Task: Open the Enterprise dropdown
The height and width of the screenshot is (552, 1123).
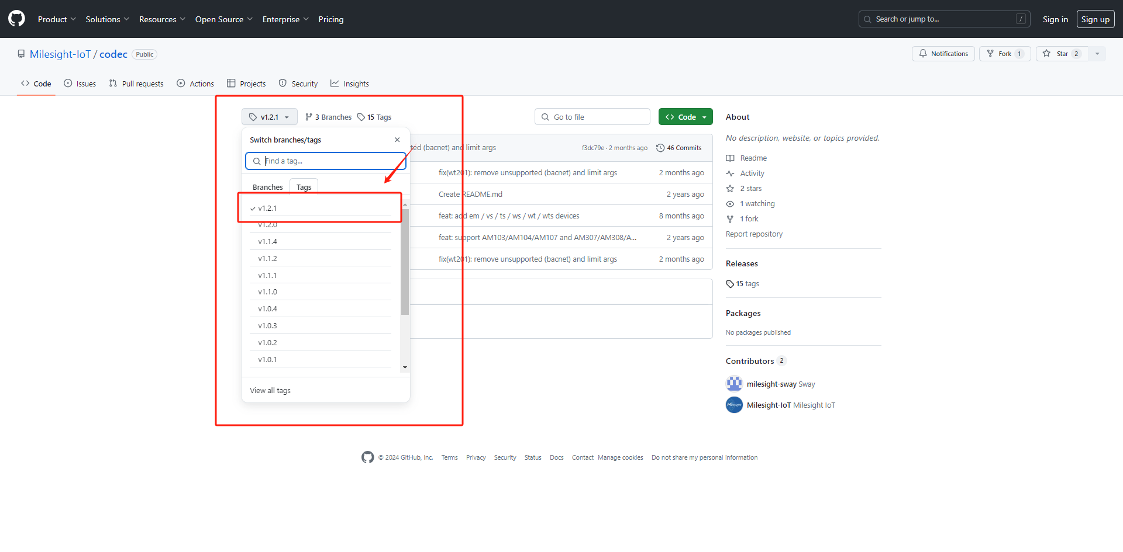Action: click(285, 19)
